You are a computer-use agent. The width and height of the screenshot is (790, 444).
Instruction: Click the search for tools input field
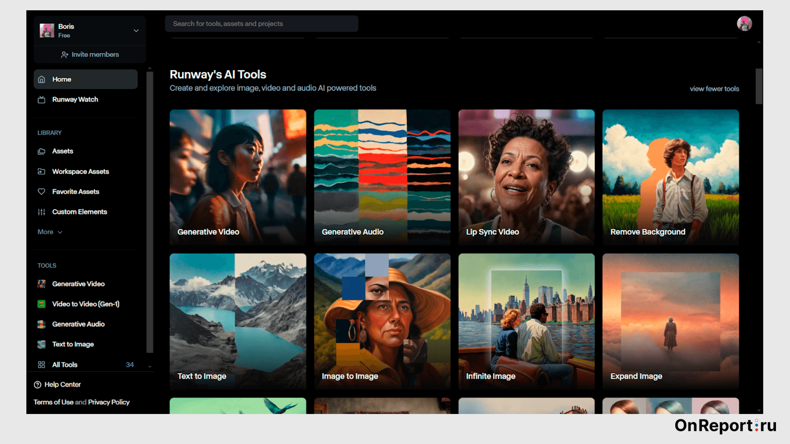point(262,24)
